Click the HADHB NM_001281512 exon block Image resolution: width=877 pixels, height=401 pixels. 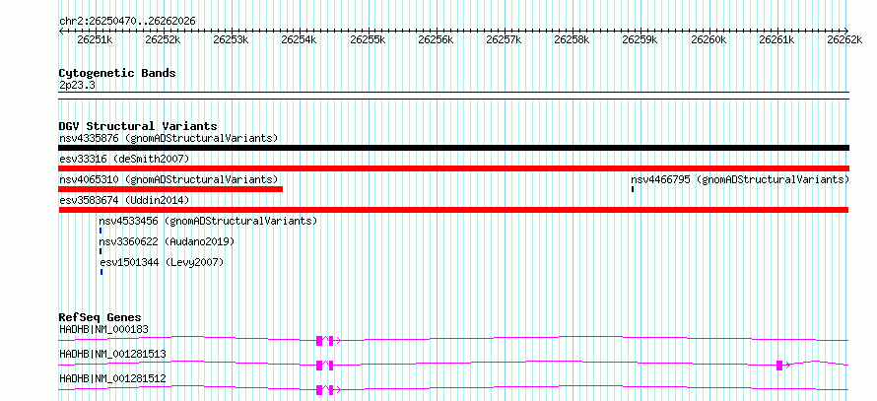(x=319, y=389)
